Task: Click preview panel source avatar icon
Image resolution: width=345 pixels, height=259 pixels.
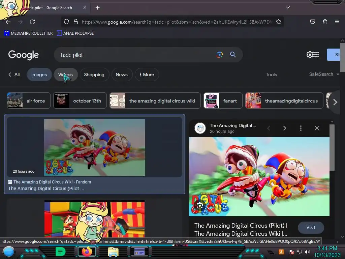Action: (x=200, y=128)
